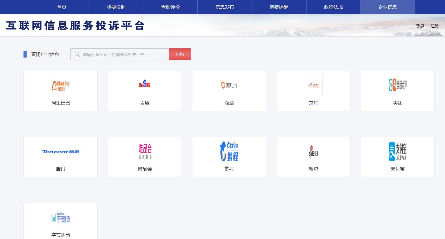Select the 百度 company name label
The height and width of the screenshot is (239, 445).
tap(145, 103)
